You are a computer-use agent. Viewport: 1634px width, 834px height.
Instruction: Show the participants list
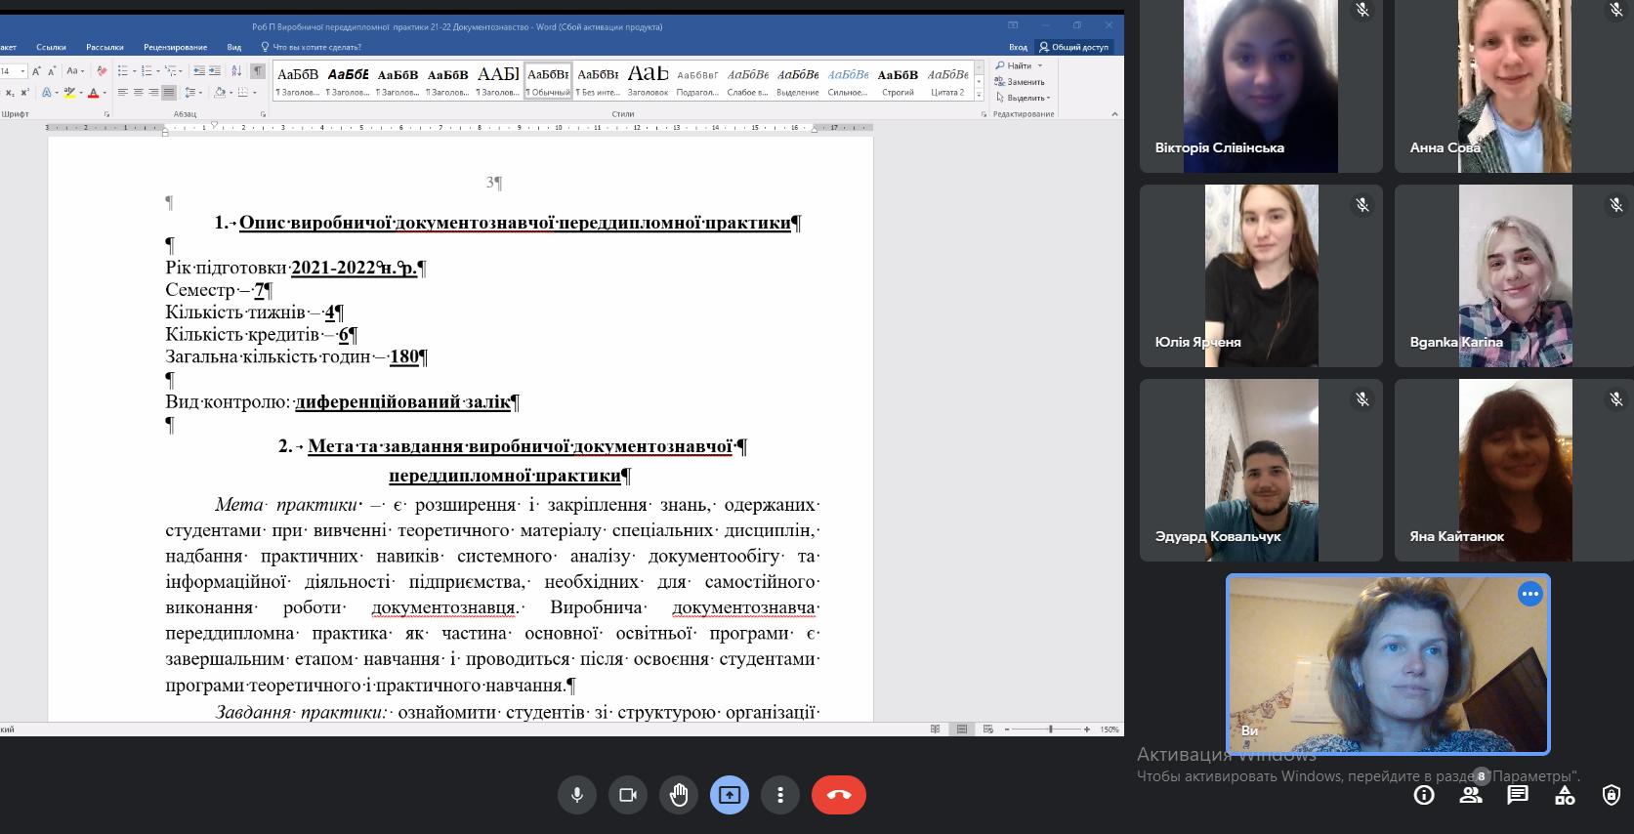click(x=1471, y=795)
